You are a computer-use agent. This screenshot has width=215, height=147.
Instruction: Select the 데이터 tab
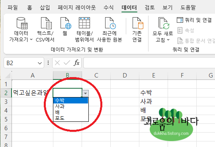(129, 8)
